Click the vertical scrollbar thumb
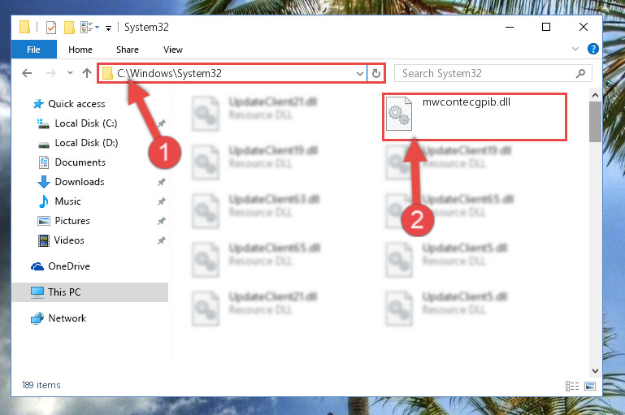Viewport: 625px width, 415px height. (x=595, y=122)
